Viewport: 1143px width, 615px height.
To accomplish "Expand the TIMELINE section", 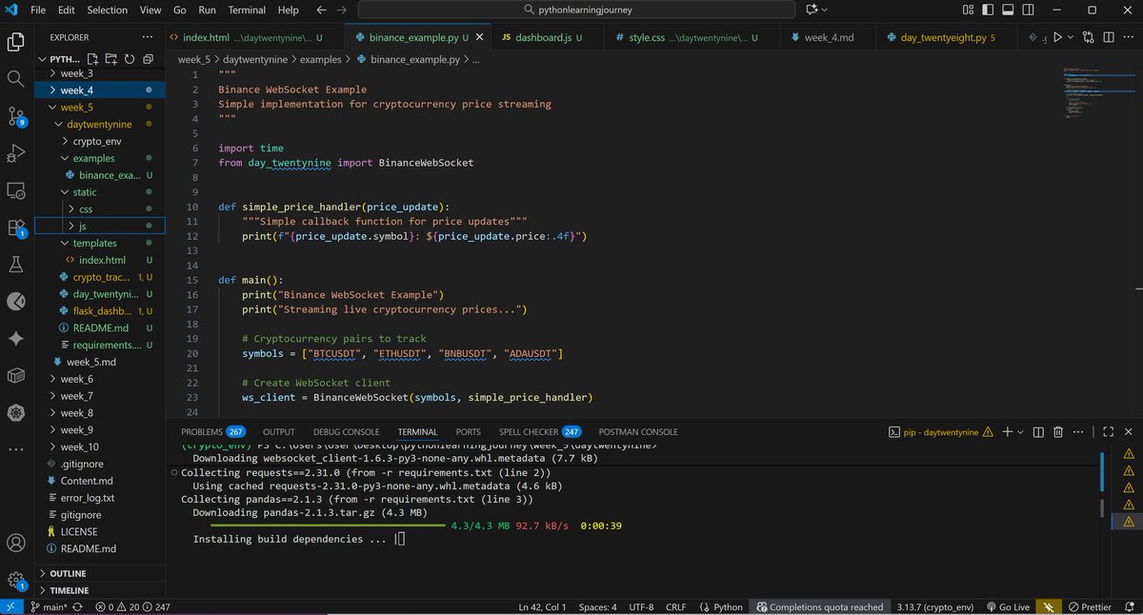I will click(x=100, y=590).
